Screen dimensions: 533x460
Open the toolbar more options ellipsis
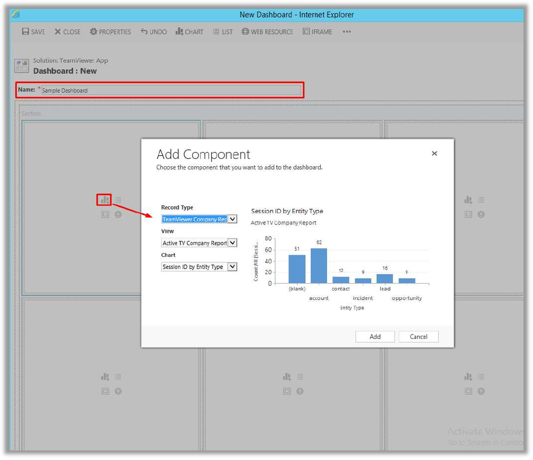tap(347, 32)
